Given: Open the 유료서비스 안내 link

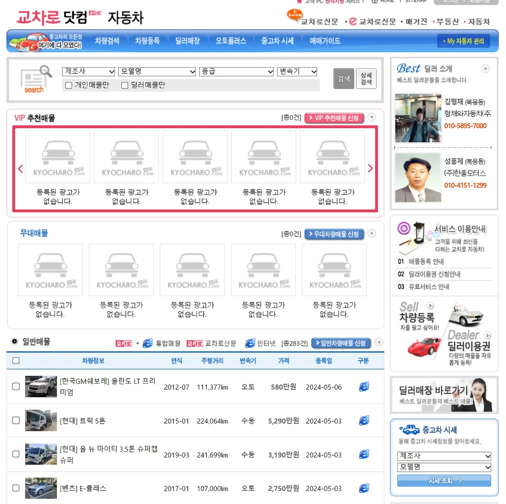Looking at the screenshot, I should (x=429, y=287).
